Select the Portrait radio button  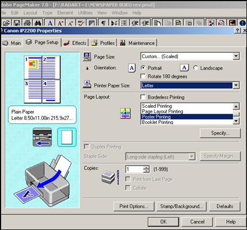[143, 68]
